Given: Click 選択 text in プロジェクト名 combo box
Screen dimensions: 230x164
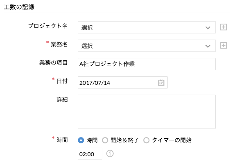Looking at the screenshot, I should pyautogui.click(x=87, y=28).
